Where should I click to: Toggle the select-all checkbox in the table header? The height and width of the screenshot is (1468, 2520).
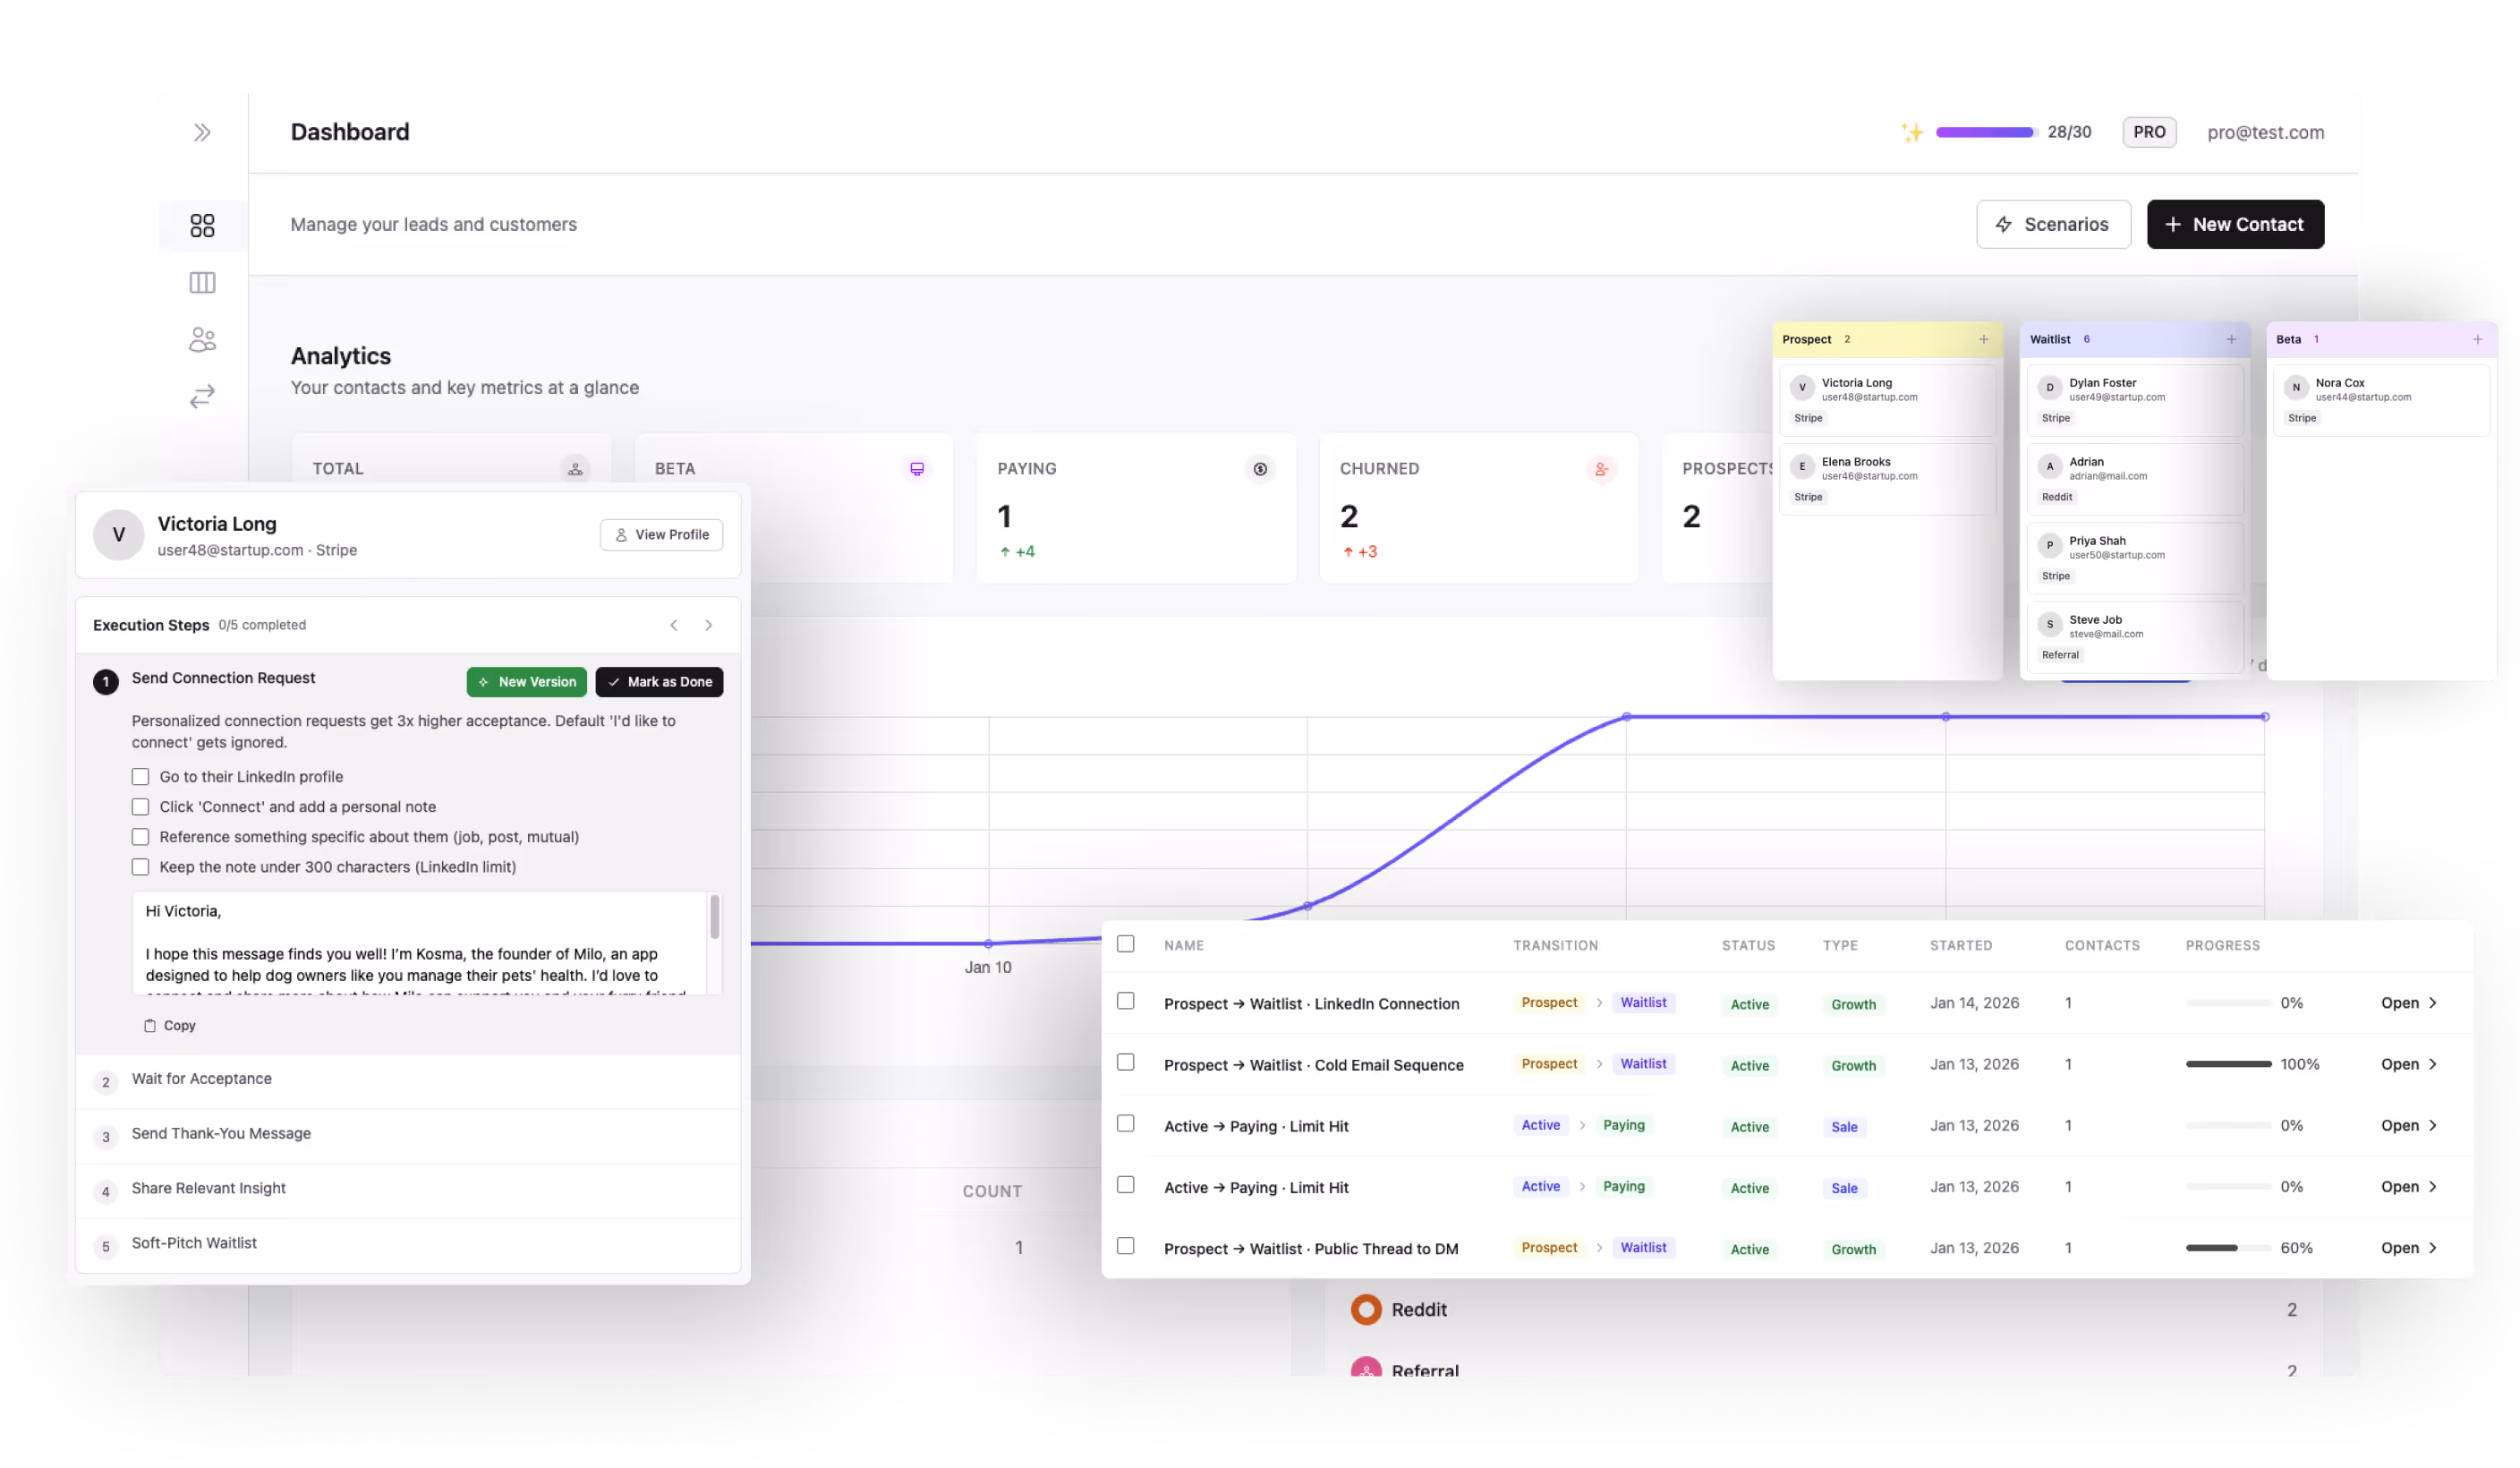pos(1126,943)
